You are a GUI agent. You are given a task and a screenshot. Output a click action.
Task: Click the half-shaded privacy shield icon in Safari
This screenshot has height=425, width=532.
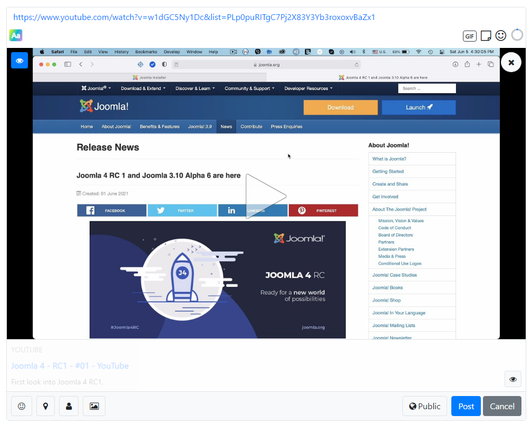pos(164,64)
